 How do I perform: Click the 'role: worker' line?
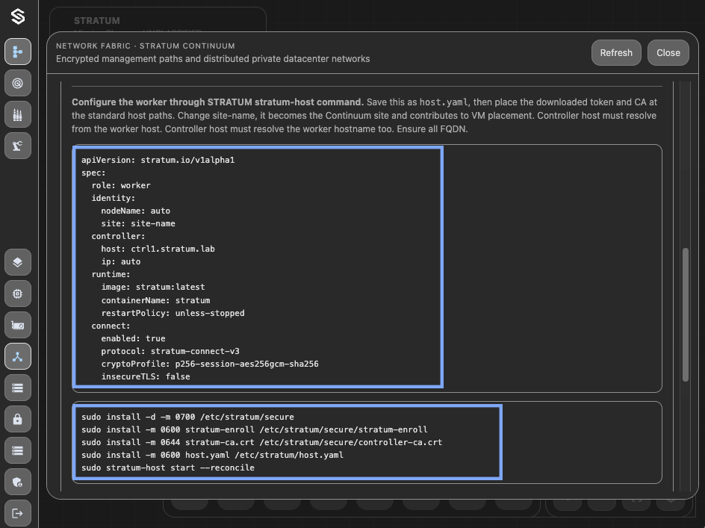click(121, 185)
